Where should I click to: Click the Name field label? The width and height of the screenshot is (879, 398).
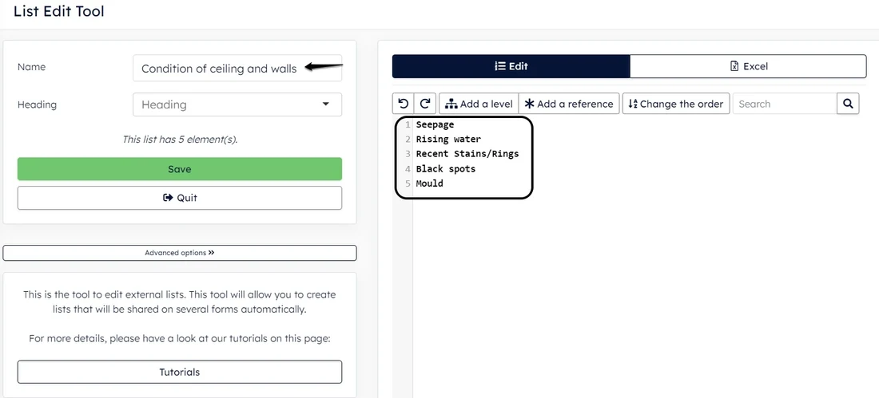pos(31,67)
